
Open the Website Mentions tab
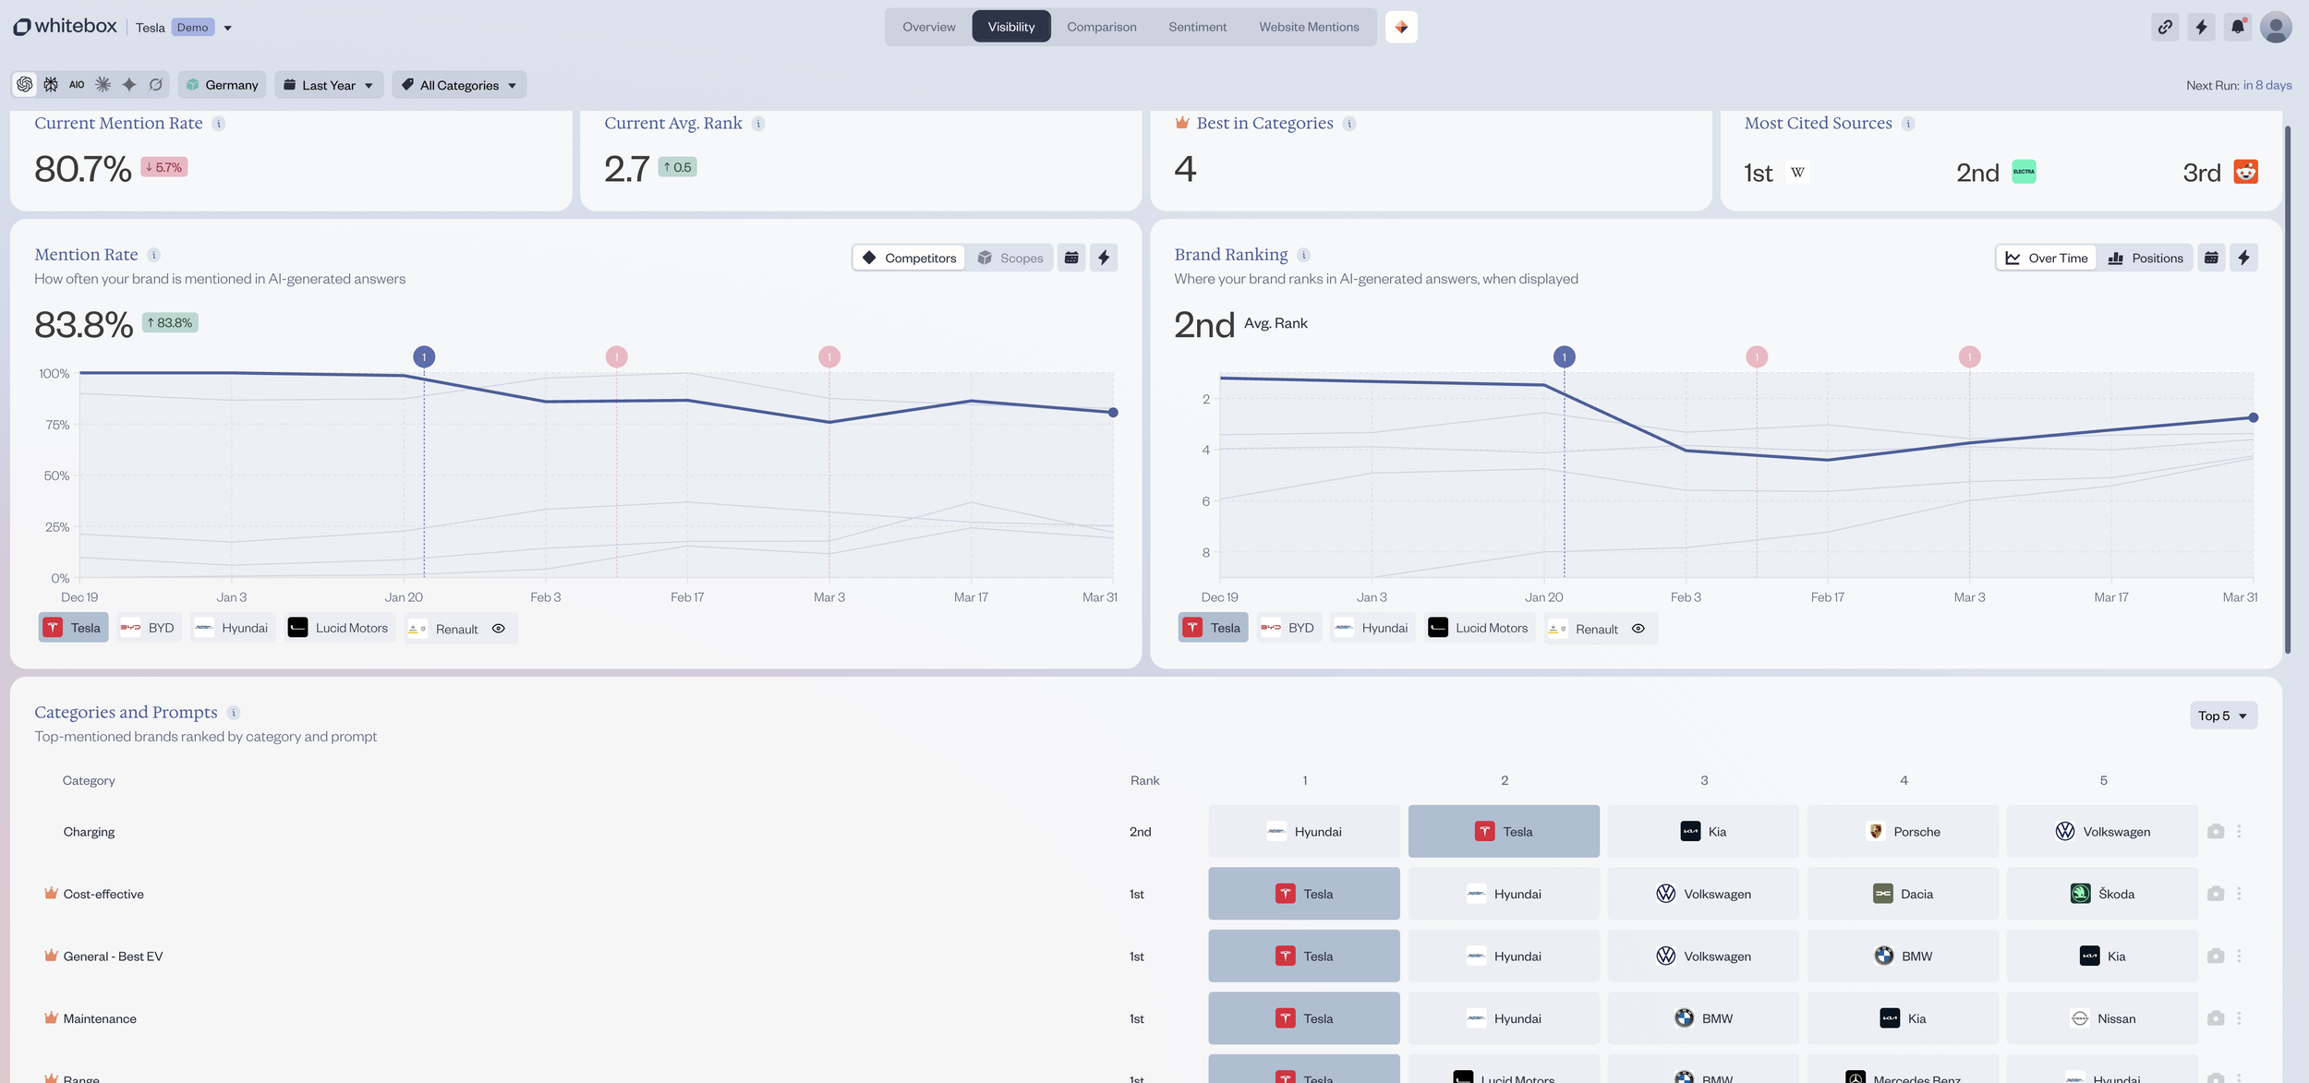point(1308,27)
